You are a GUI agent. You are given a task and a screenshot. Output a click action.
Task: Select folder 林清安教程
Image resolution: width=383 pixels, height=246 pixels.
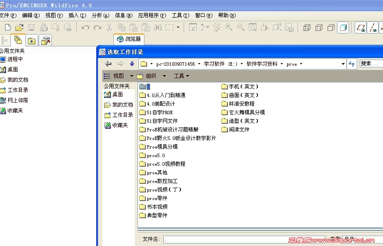pyautogui.click(x=238, y=104)
